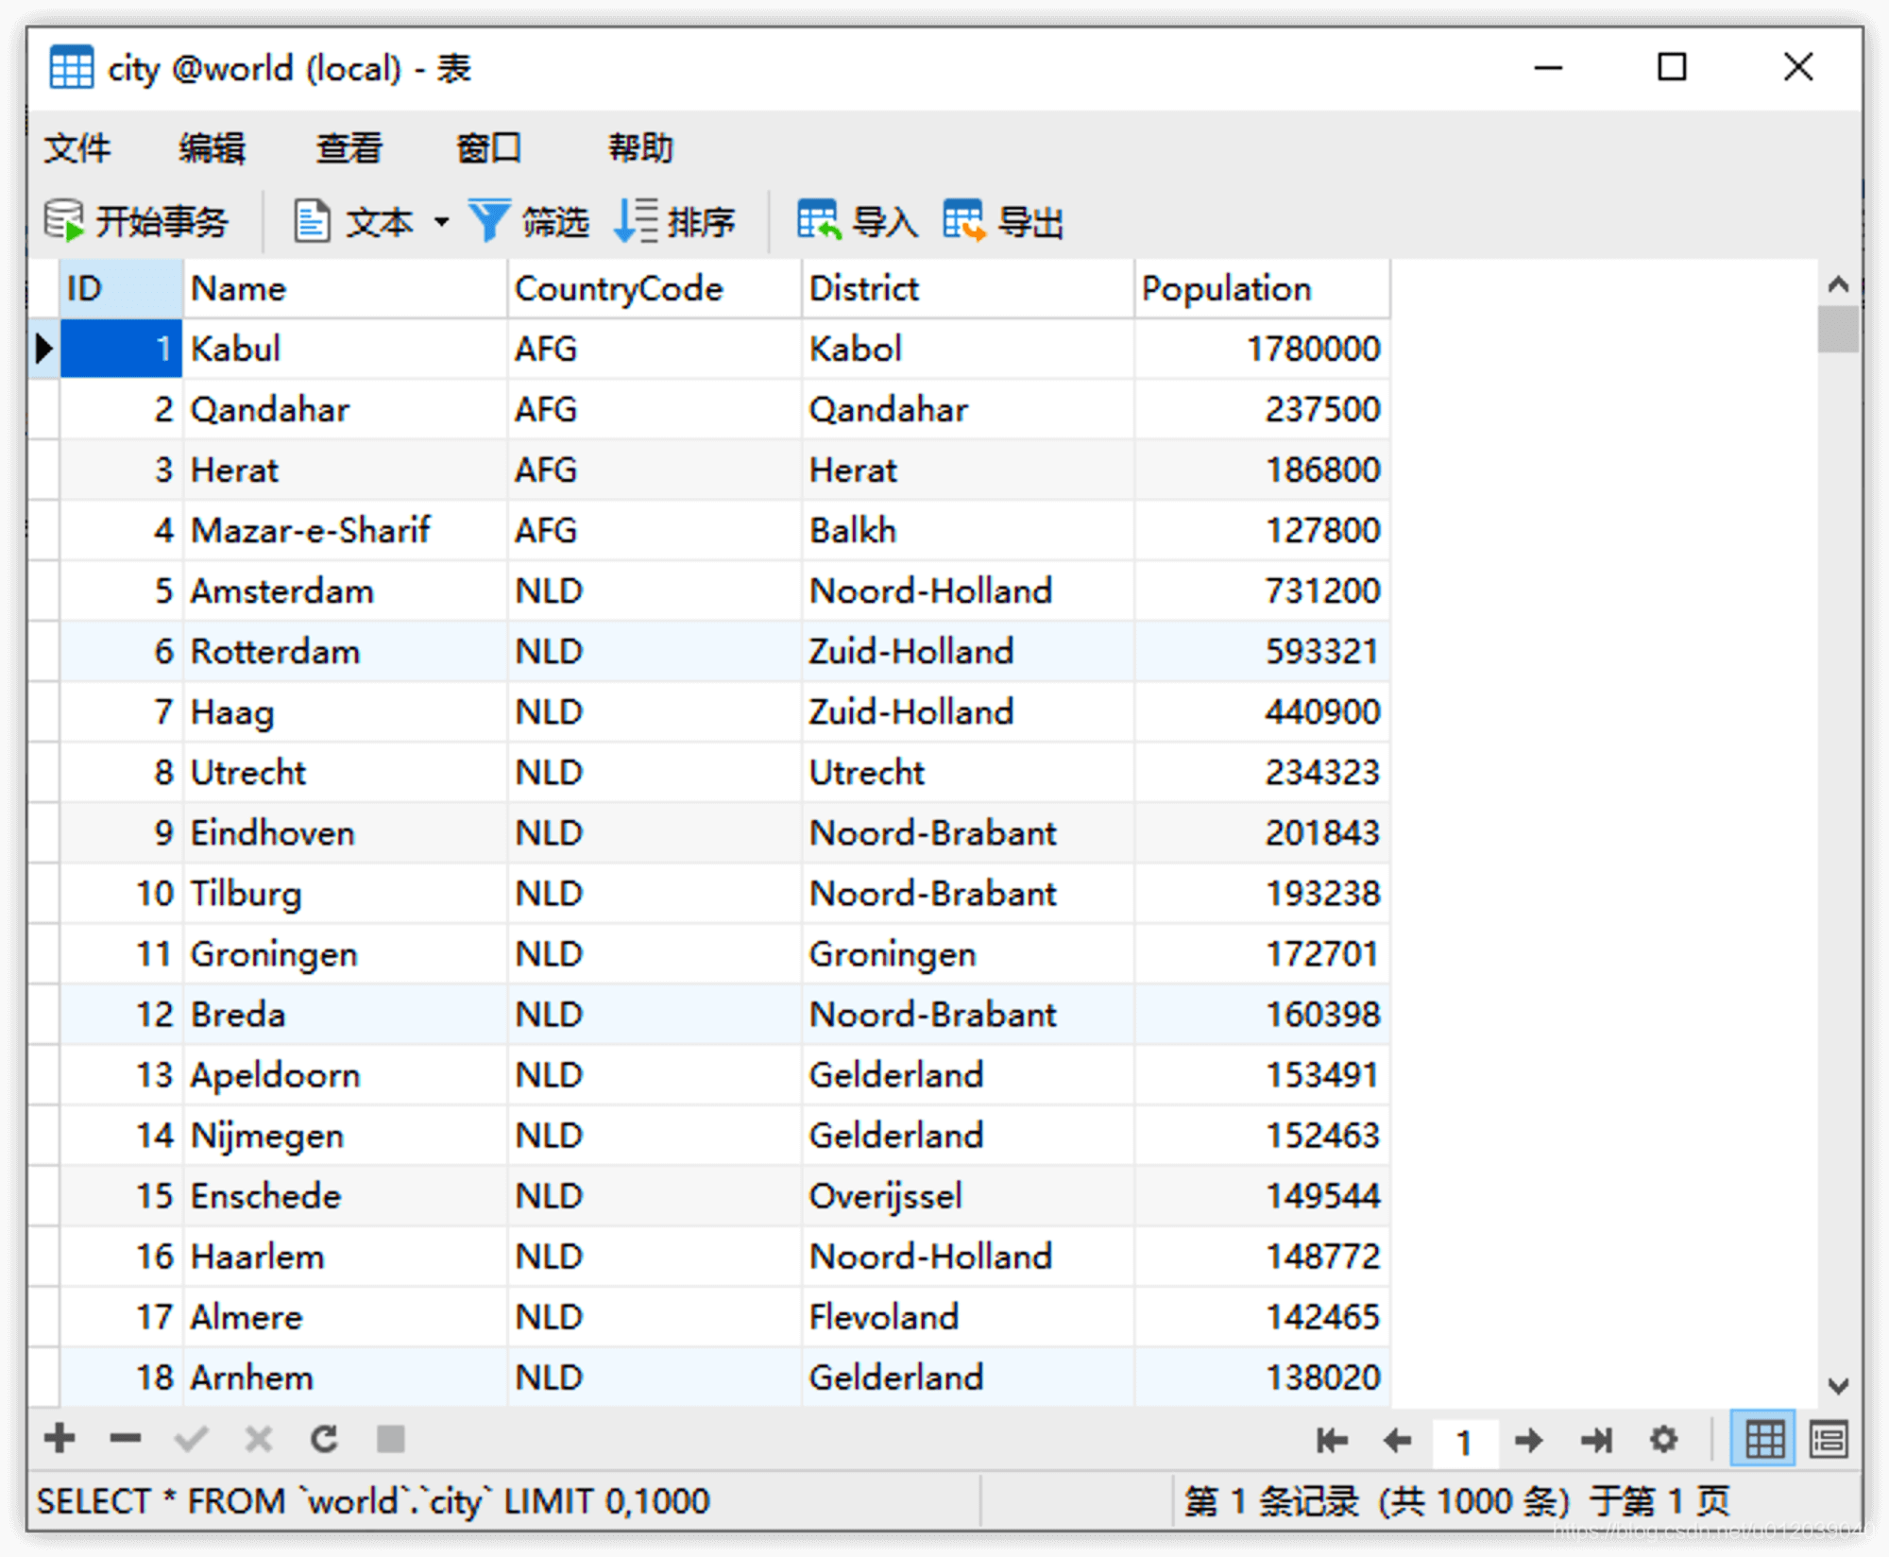This screenshot has width=1889, height=1557.
Task: Delete selected record with the minus icon
Action: pos(125,1439)
